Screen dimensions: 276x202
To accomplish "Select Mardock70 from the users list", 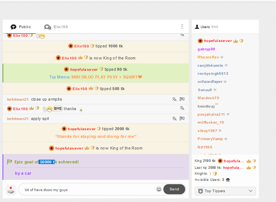I will click(208, 98).
